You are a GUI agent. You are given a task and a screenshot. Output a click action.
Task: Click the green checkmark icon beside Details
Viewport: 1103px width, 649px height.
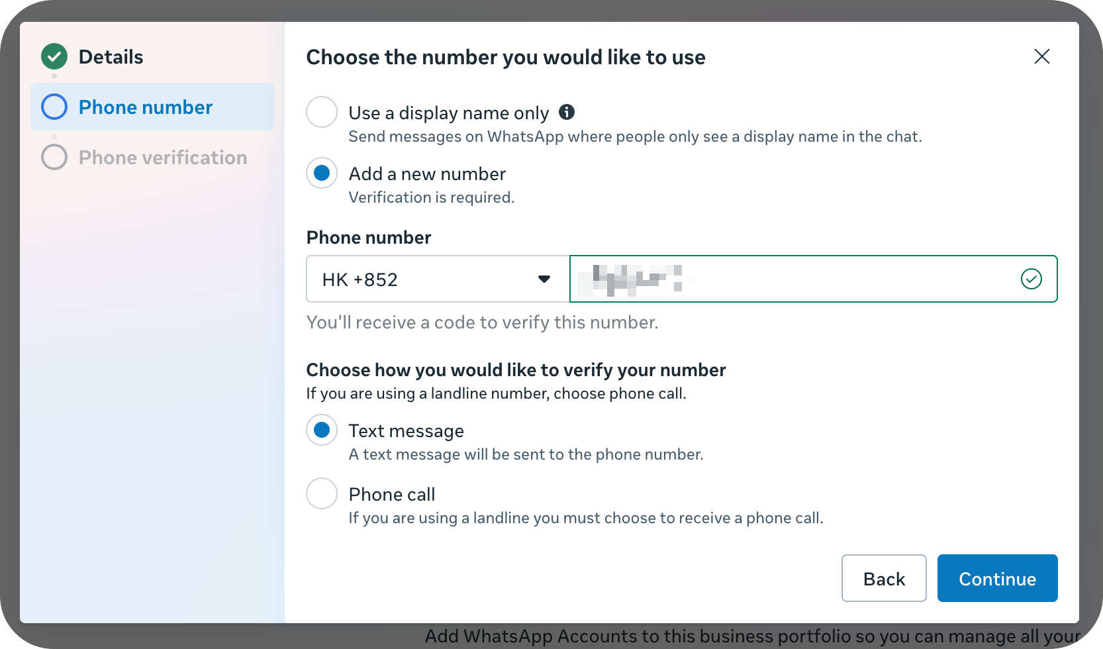coord(54,56)
